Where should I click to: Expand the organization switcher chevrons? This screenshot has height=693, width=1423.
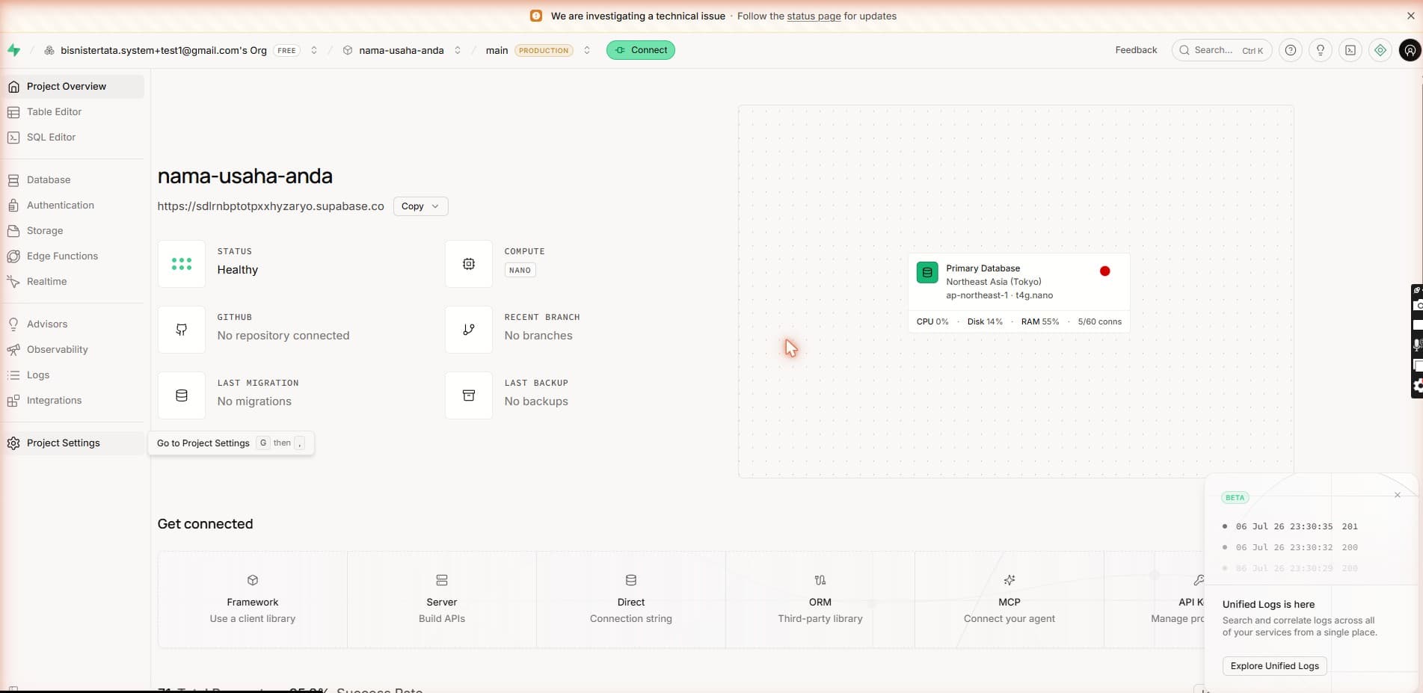(314, 50)
